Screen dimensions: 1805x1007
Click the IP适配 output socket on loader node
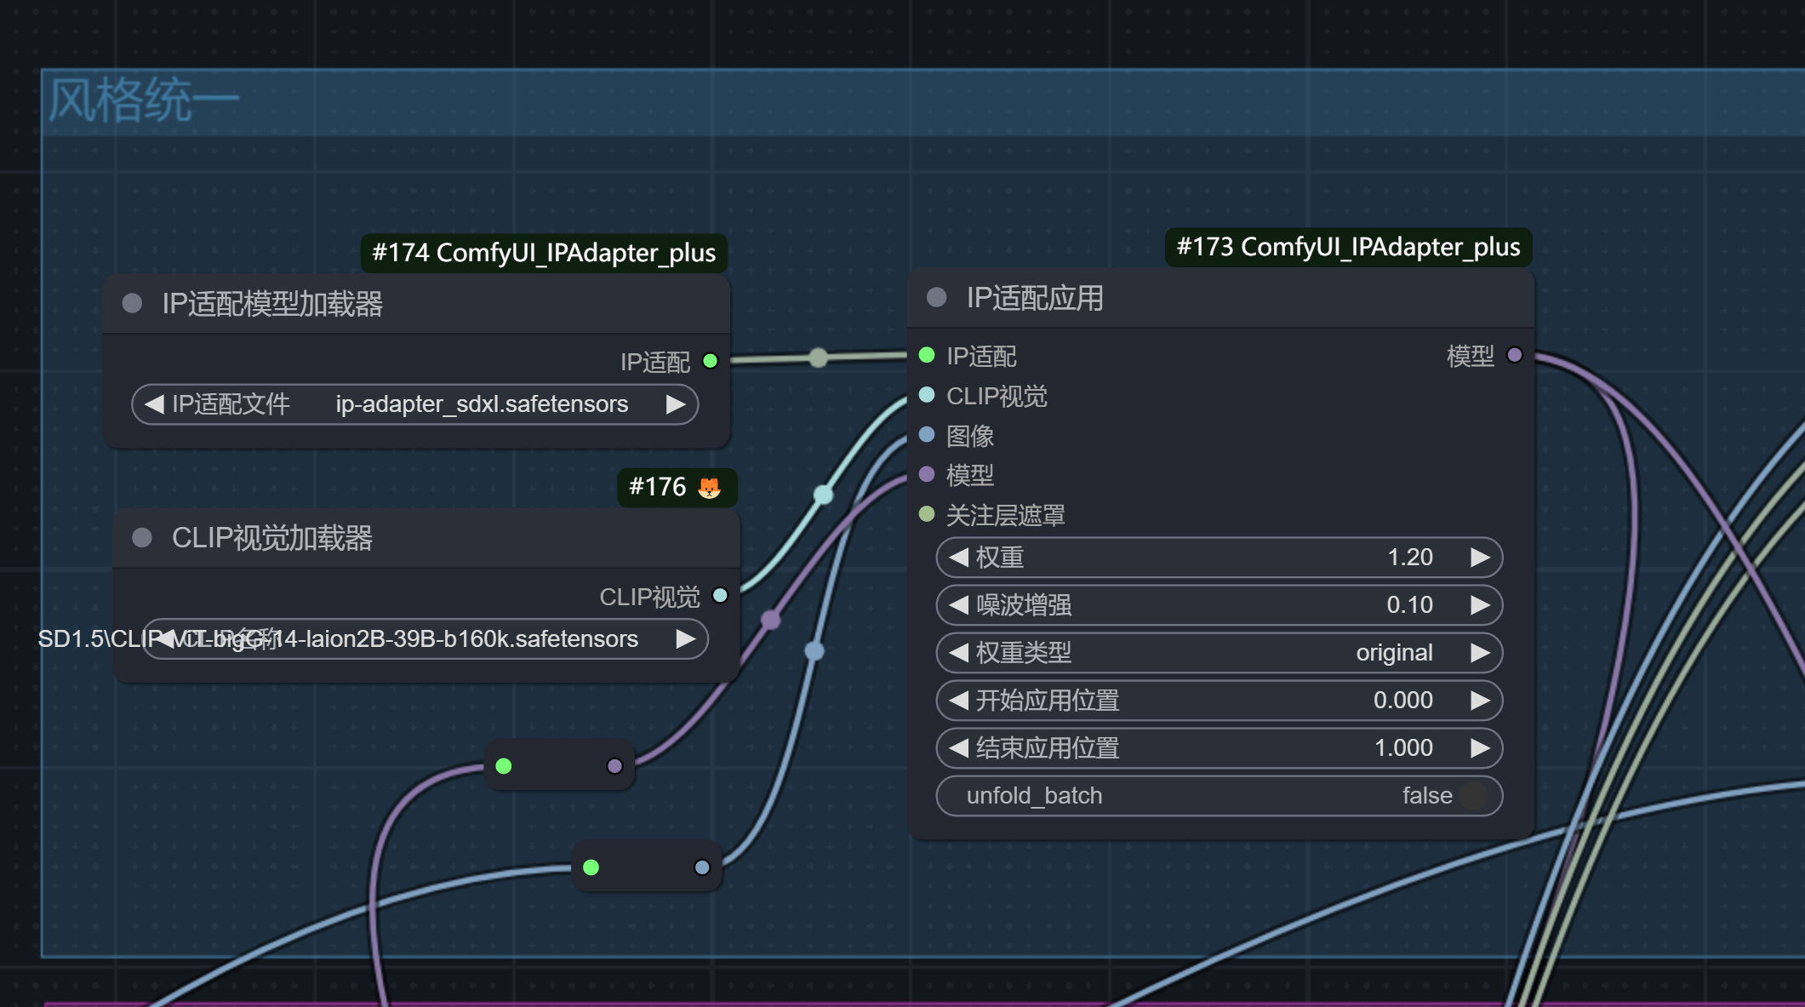point(710,361)
